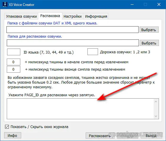
Task: Click the Распаковать button
Action: (x=100, y=136)
